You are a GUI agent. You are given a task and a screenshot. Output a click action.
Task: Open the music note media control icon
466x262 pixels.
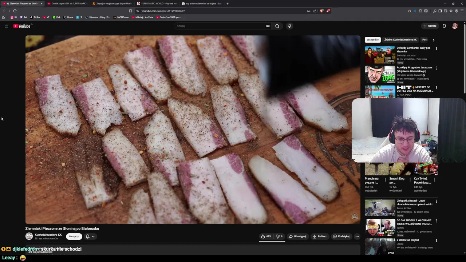coord(434,11)
